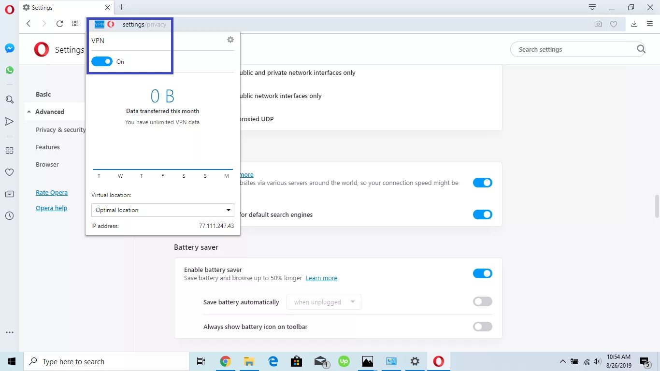
Task: Go forward to next page
Action: (x=44, y=24)
